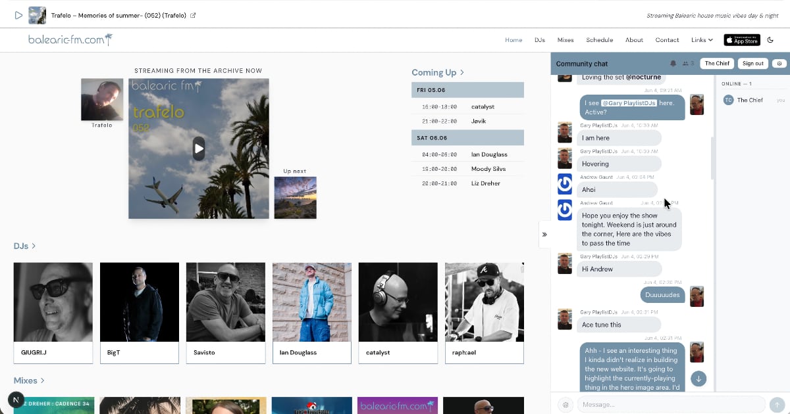
Task: Jump to latest chat message arrow
Action: [x=698, y=379]
